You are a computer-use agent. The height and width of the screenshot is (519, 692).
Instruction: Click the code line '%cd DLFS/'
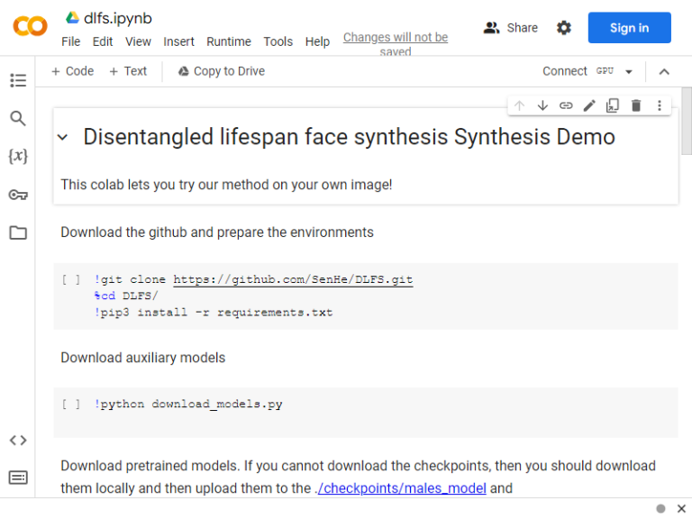[x=126, y=296]
